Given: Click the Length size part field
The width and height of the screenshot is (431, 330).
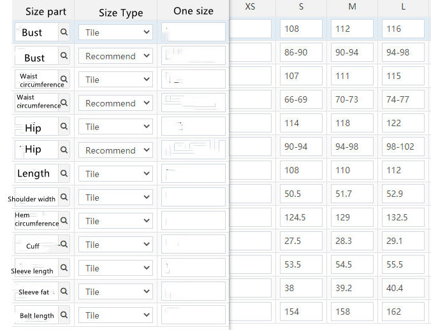Looking at the screenshot, I should 36,173.
